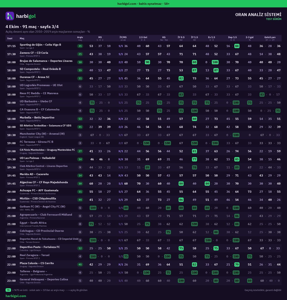Click the MS column header
Viewport: 287px width, 300px height.
click(x=100, y=38)
